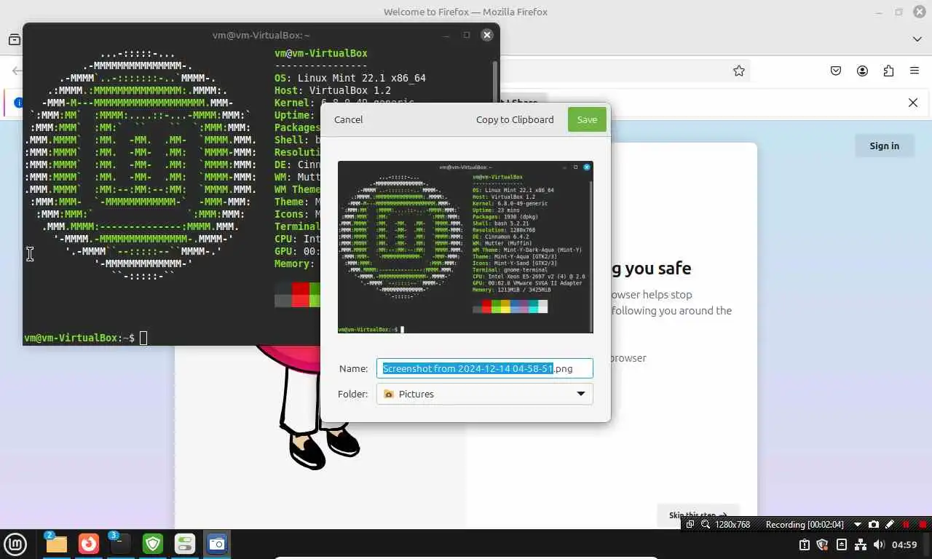Open the Firefox View icon in tab strip
The image size is (932, 559).
tap(14, 39)
